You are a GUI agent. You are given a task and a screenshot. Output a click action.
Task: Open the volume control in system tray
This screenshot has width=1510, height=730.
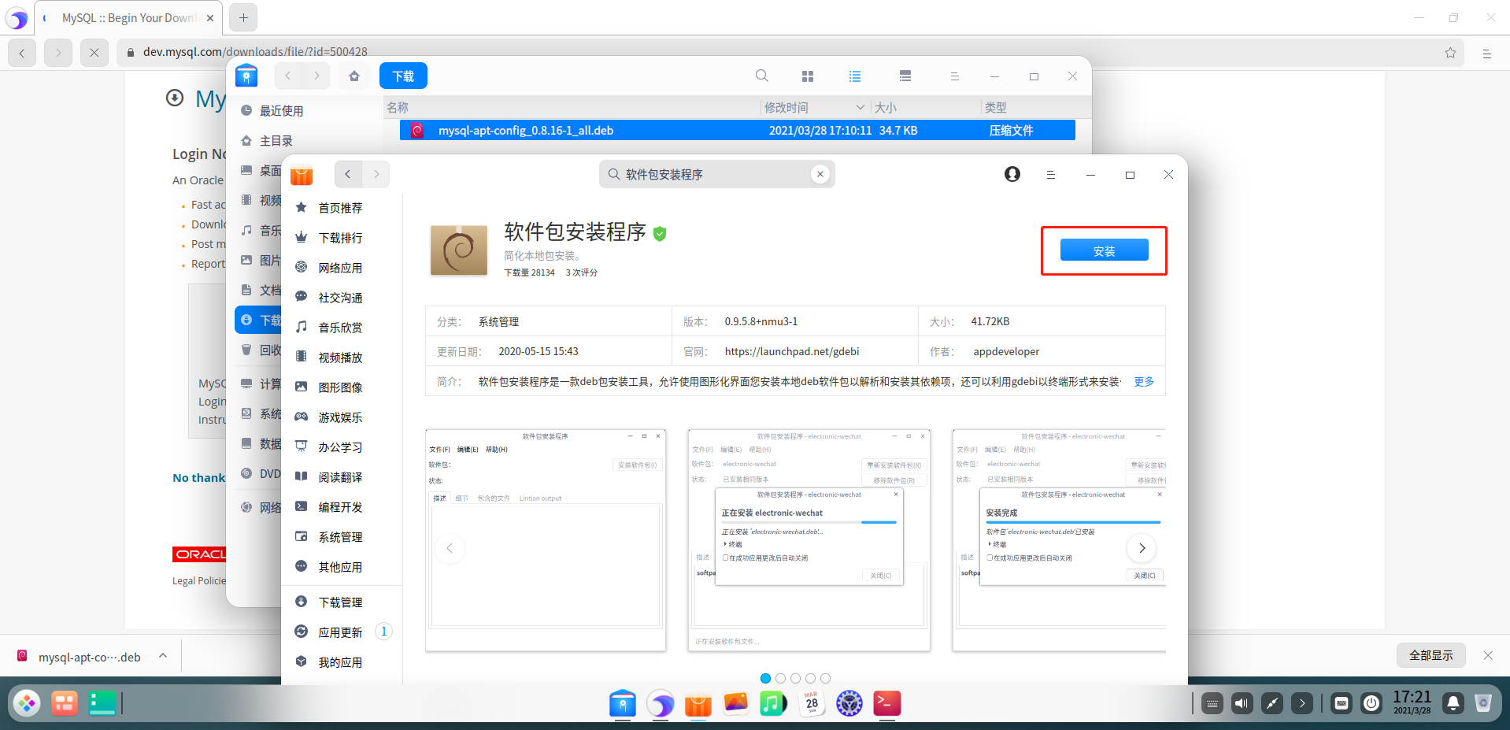pyautogui.click(x=1242, y=703)
